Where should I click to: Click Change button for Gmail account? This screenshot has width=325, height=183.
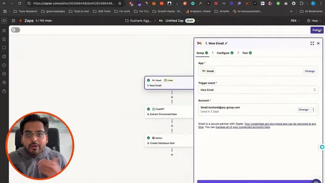(303, 109)
